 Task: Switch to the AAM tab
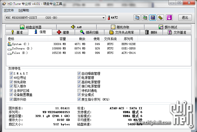tap(76, 27)
